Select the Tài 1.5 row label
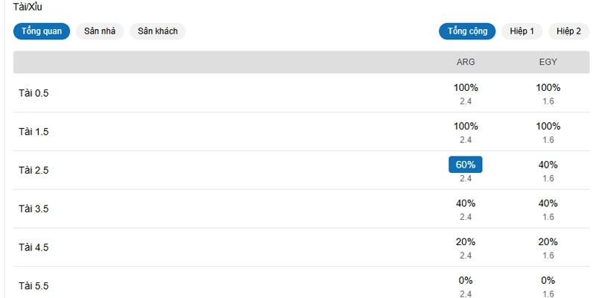 click(34, 132)
